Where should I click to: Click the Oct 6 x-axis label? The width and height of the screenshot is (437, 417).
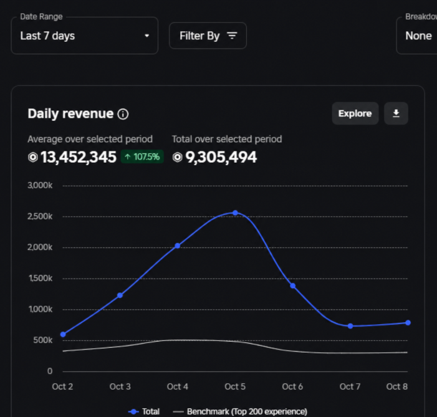pos(292,386)
